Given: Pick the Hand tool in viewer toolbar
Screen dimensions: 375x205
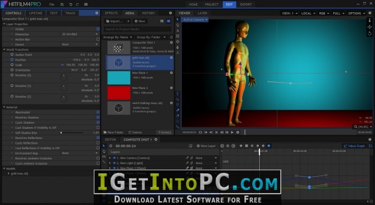Looking at the screenshot, I should (177, 25).
